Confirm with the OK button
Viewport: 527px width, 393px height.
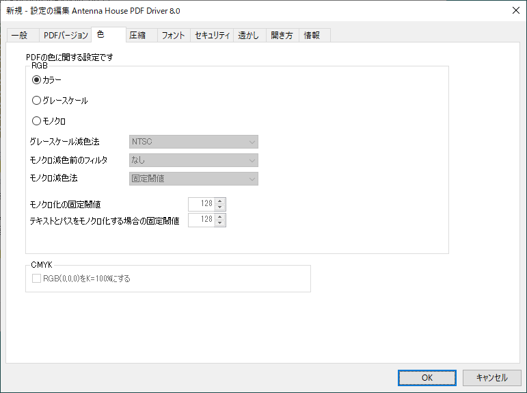pos(427,378)
